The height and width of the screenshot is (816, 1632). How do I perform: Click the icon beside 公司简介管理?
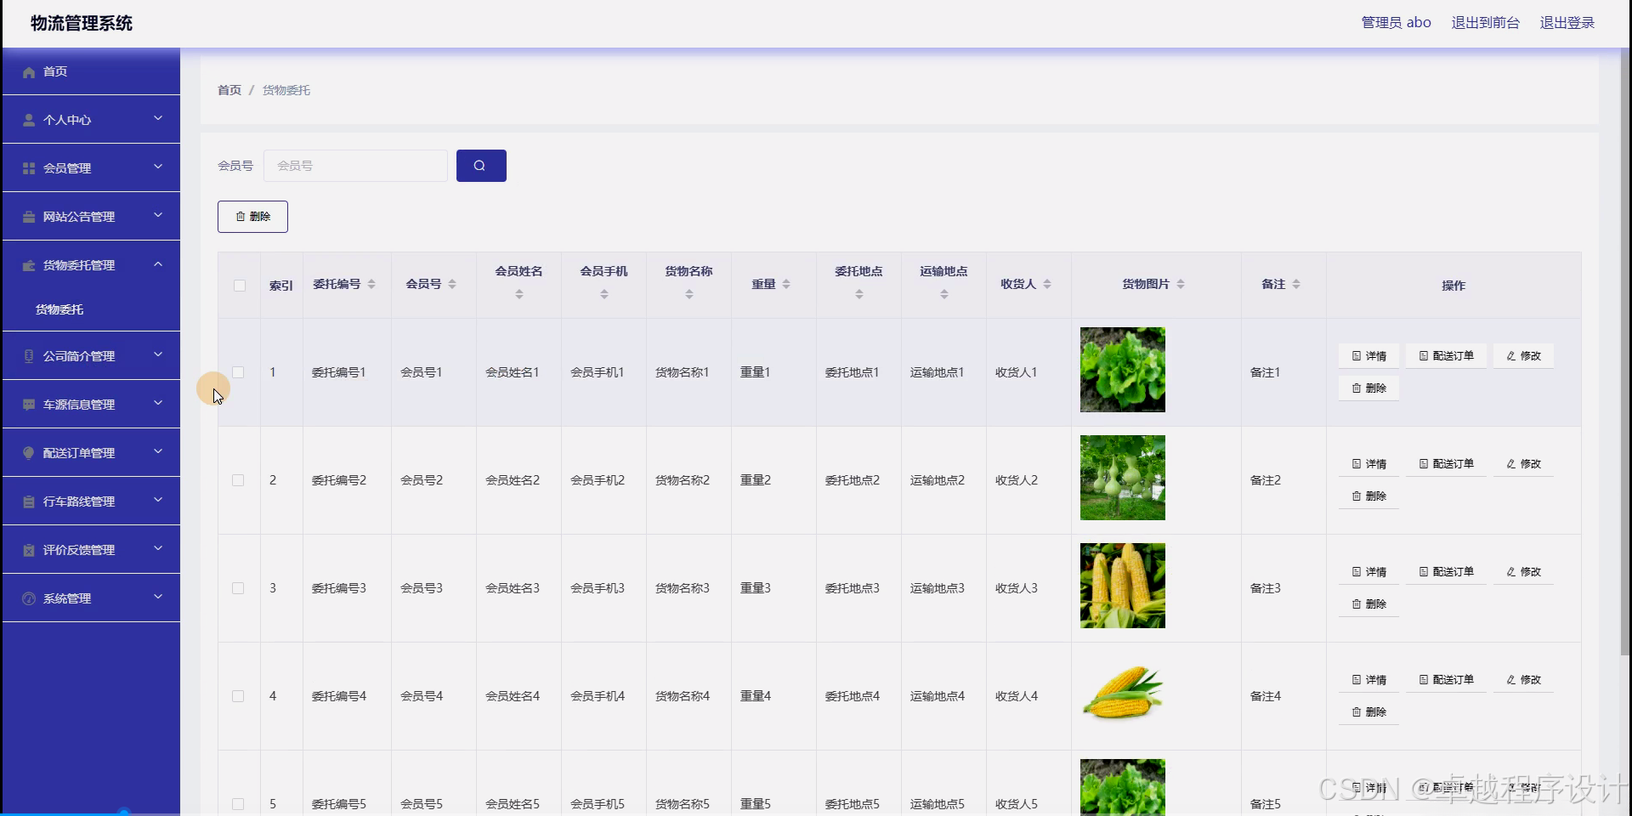pyautogui.click(x=29, y=356)
